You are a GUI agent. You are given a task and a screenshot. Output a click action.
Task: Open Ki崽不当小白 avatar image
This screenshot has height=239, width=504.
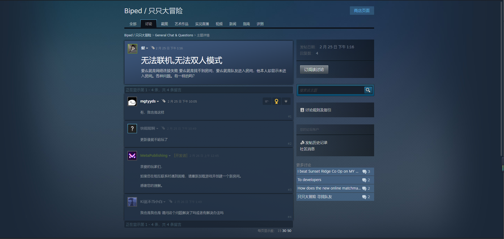132,202
